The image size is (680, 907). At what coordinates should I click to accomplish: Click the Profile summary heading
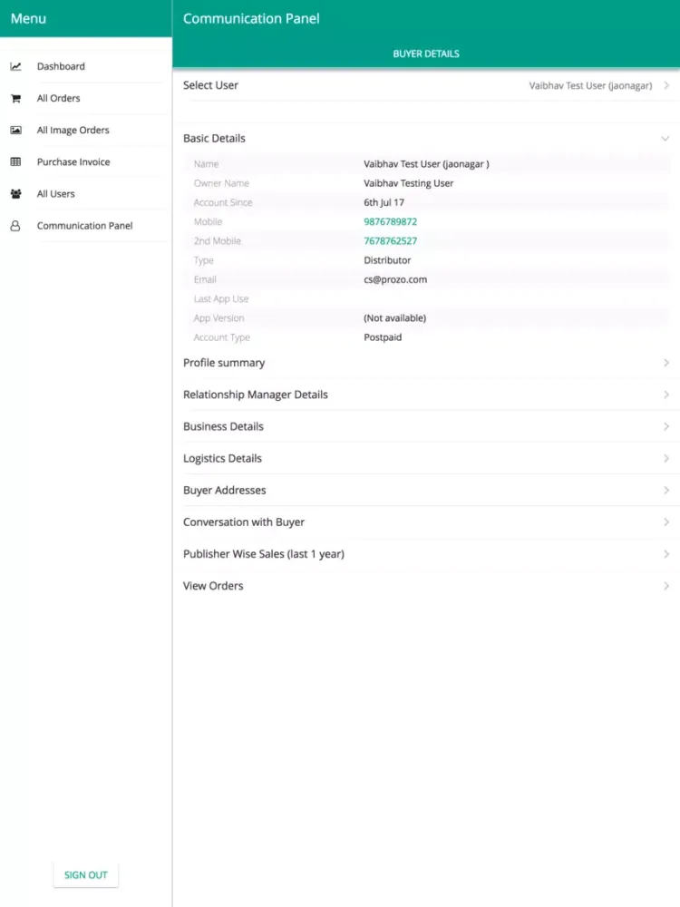coord(224,363)
